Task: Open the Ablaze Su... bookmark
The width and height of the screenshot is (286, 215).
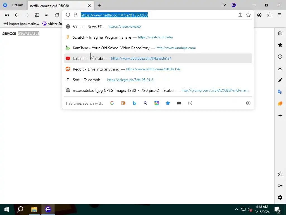Action: (52, 24)
